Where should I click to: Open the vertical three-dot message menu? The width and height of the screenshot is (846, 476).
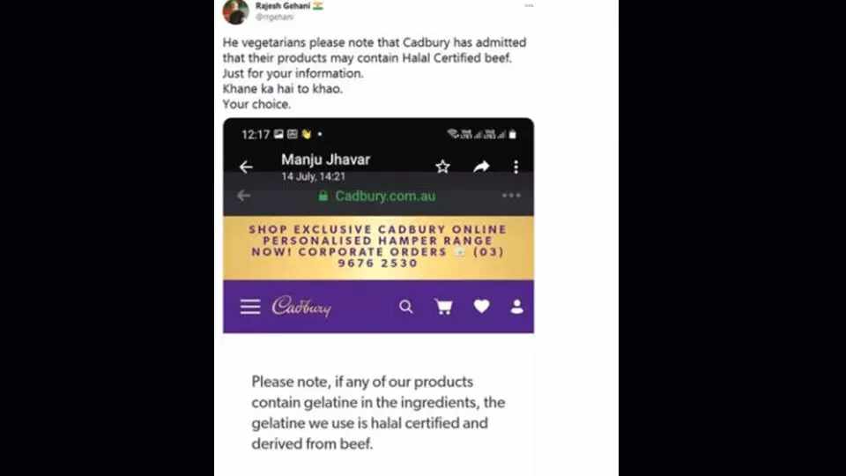[x=516, y=167]
